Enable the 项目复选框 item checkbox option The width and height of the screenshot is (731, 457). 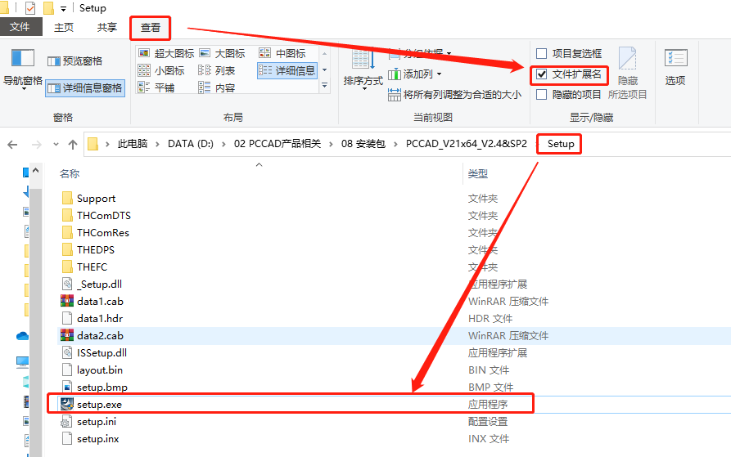click(x=542, y=53)
